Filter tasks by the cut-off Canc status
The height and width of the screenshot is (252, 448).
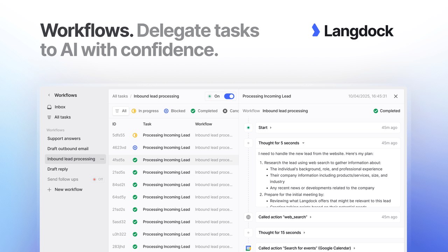pos(231,111)
